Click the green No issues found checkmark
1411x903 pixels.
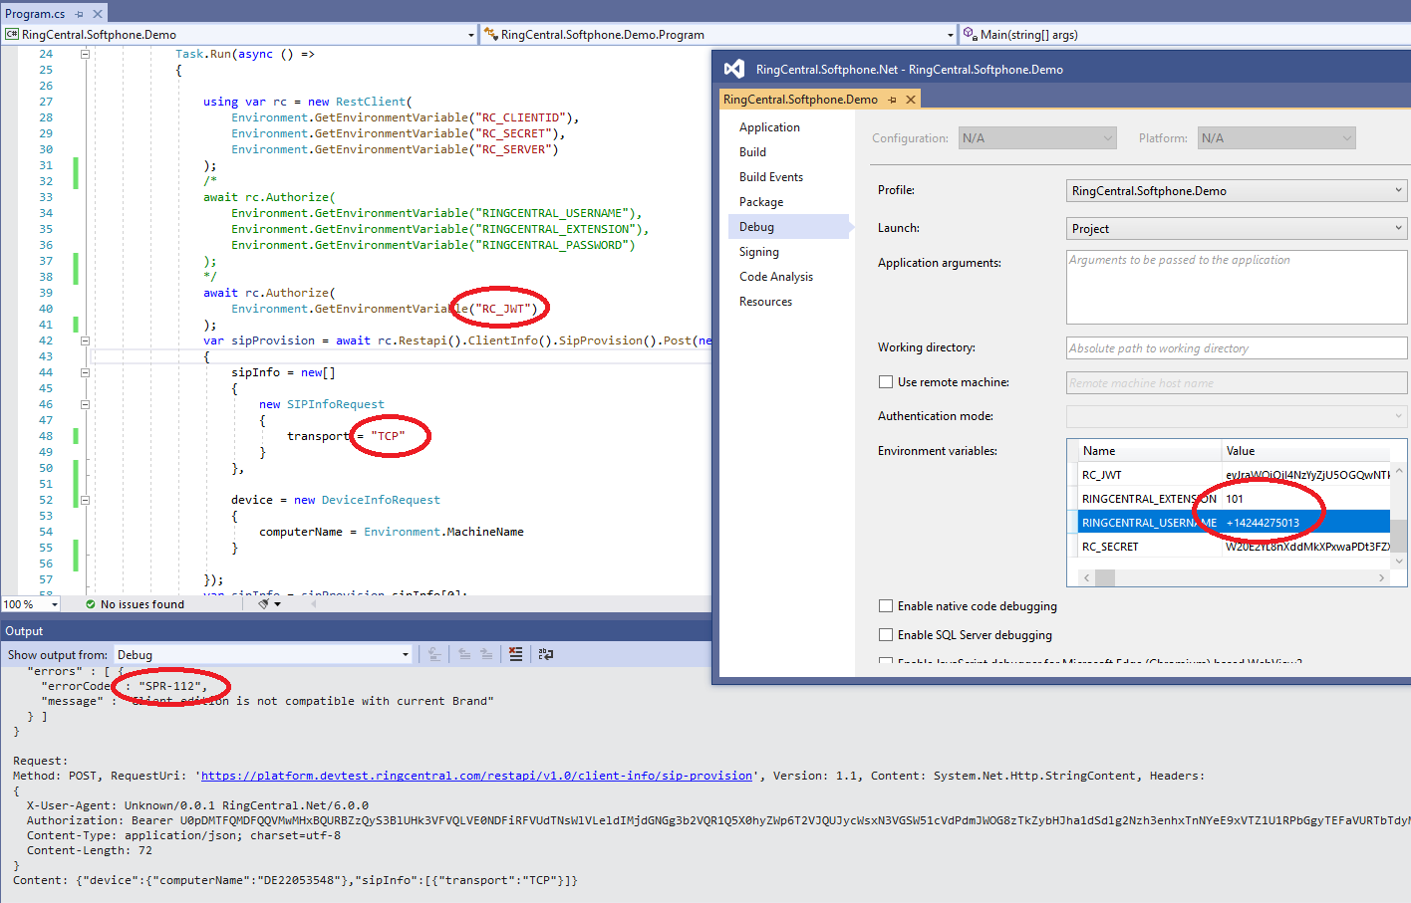point(91,604)
